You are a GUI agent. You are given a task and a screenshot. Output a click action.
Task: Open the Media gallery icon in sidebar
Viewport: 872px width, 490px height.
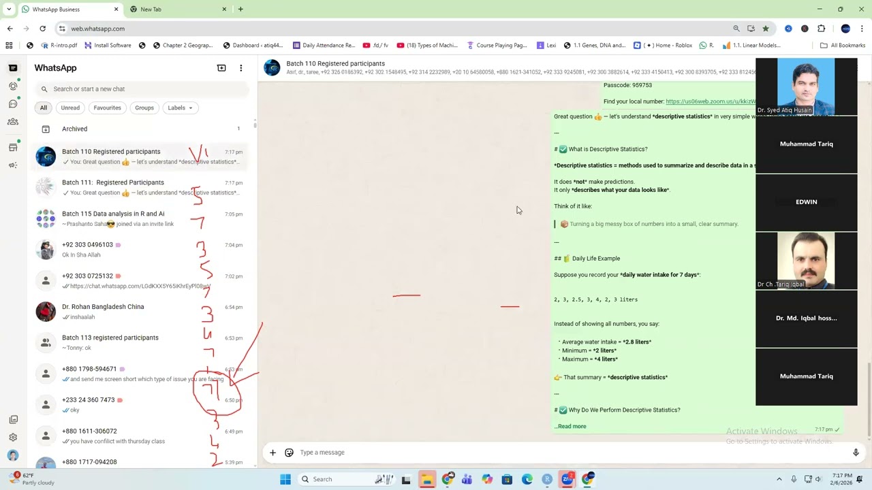tap(13, 420)
